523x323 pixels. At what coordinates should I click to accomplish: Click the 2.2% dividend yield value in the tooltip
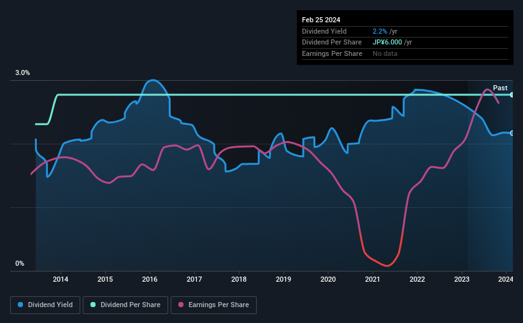(380, 31)
